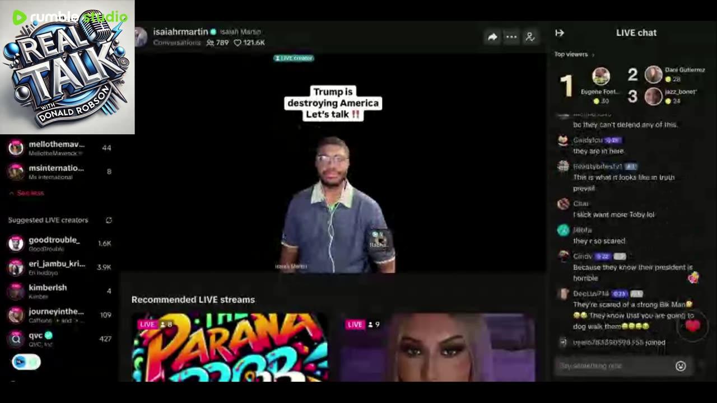Click the LIVE creator badge
Viewport: 717px width, 403px height.
coord(294,58)
